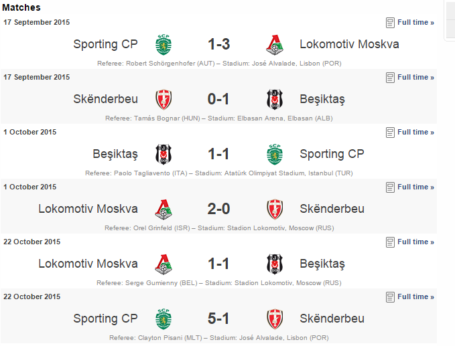Click the 1-3 score of first match
This screenshot has height=346, width=455.
click(x=219, y=44)
